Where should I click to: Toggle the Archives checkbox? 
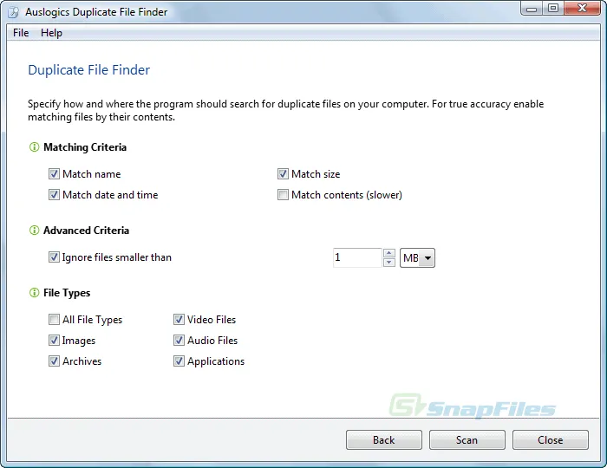pos(54,361)
